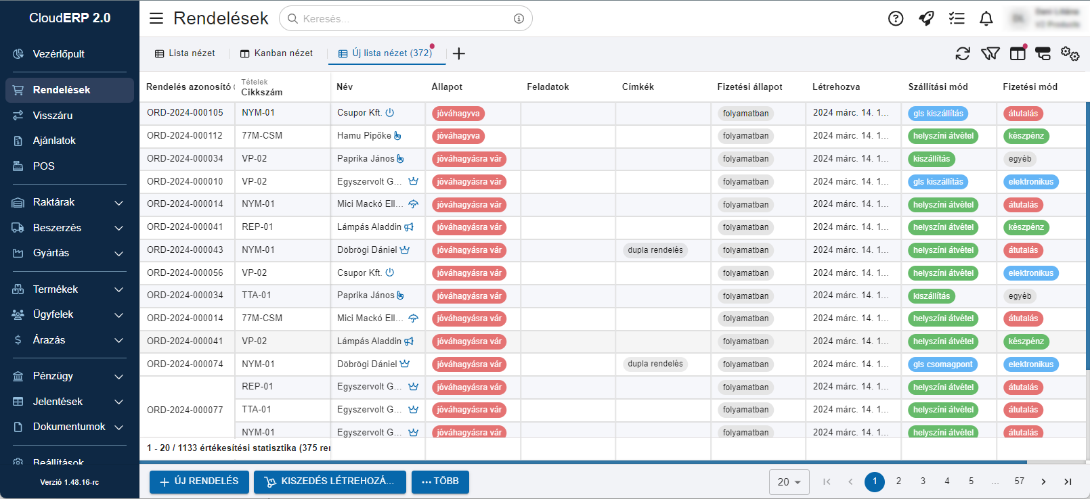The width and height of the screenshot is (1090, 499).
Task: Click the info icon in search box
Action: pyautogui.click(x=519, y=19)
